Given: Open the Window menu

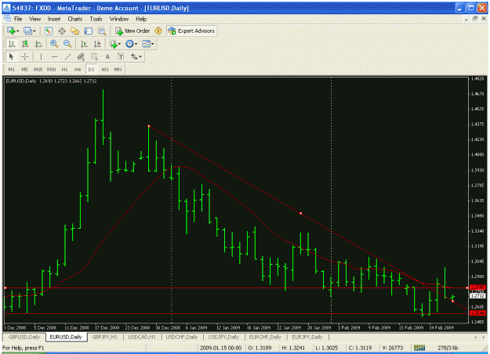Looking at the screenshot, I should [118, 19].
